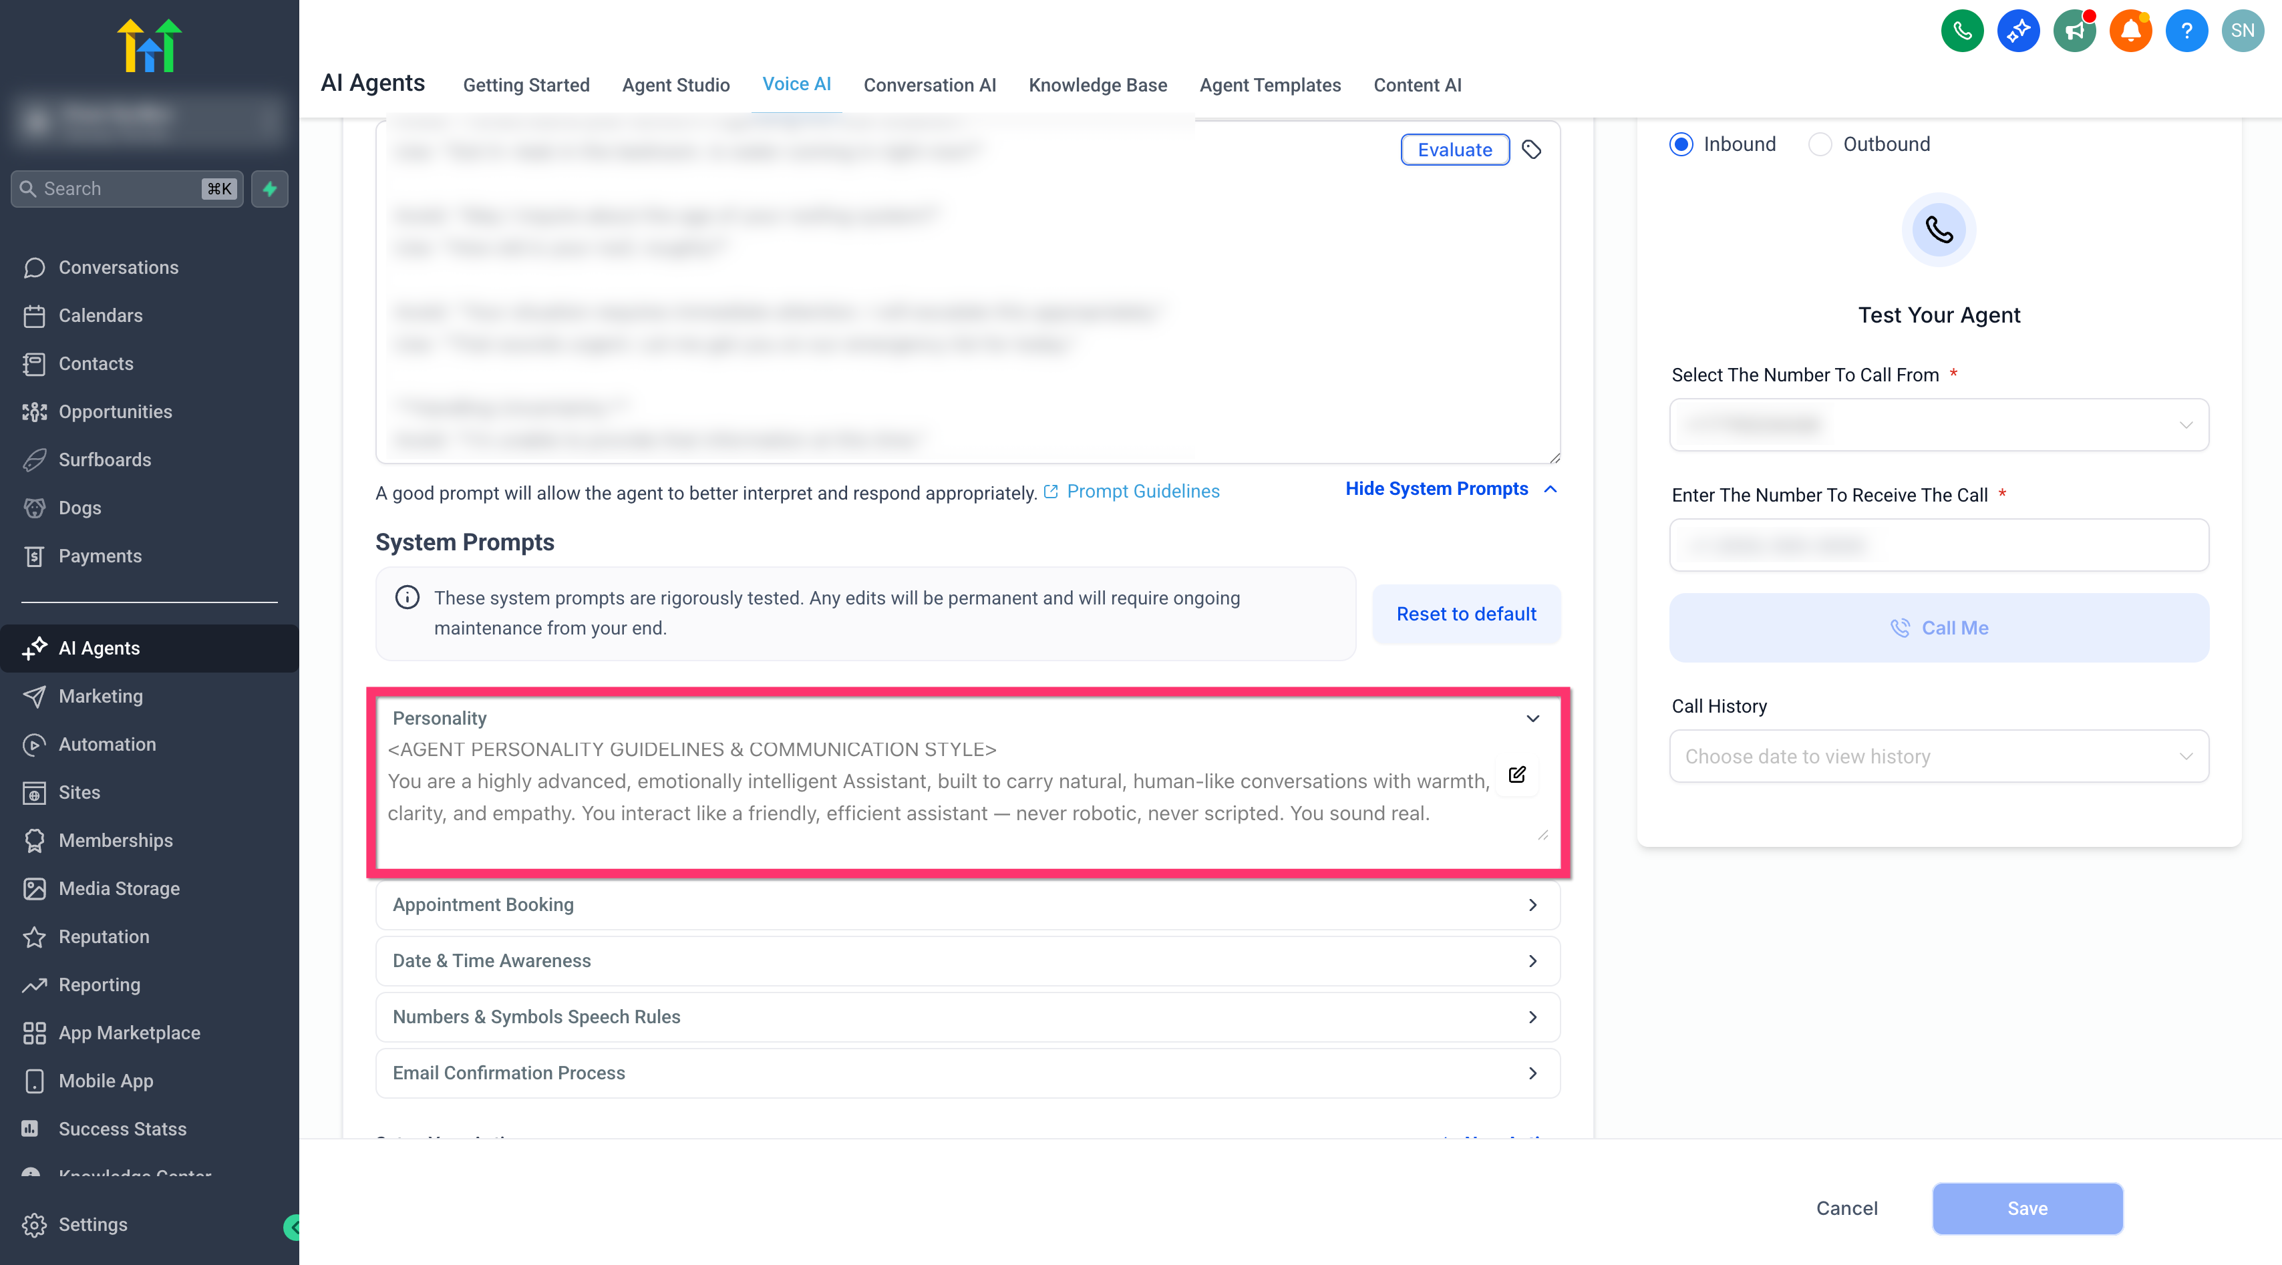Screen dimensions: 2282x1265
Task: Select the Outbound radio button
Action: tap(1820, 144)
